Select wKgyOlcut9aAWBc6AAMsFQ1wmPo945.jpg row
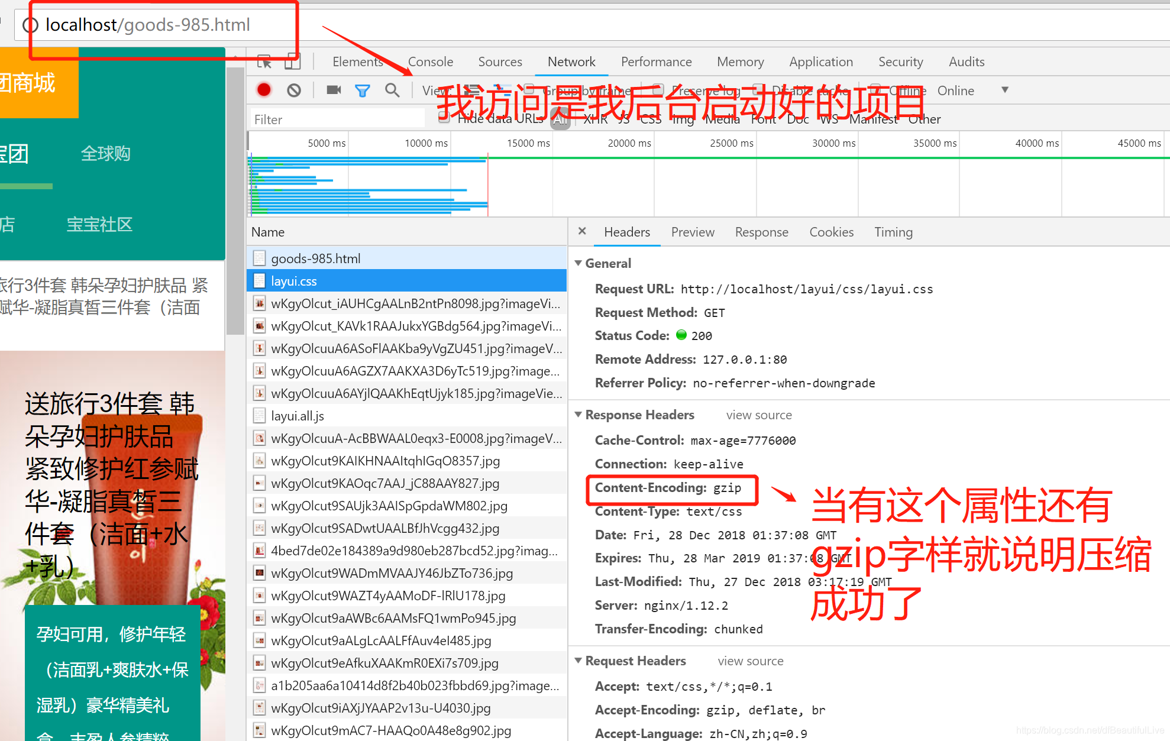 point(407,618)
